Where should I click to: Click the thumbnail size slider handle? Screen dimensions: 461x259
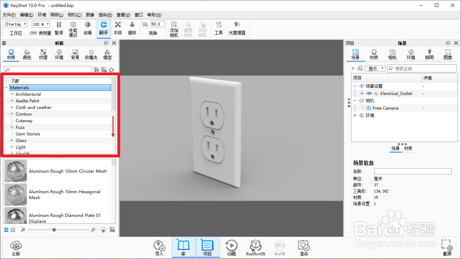(54, 230)
